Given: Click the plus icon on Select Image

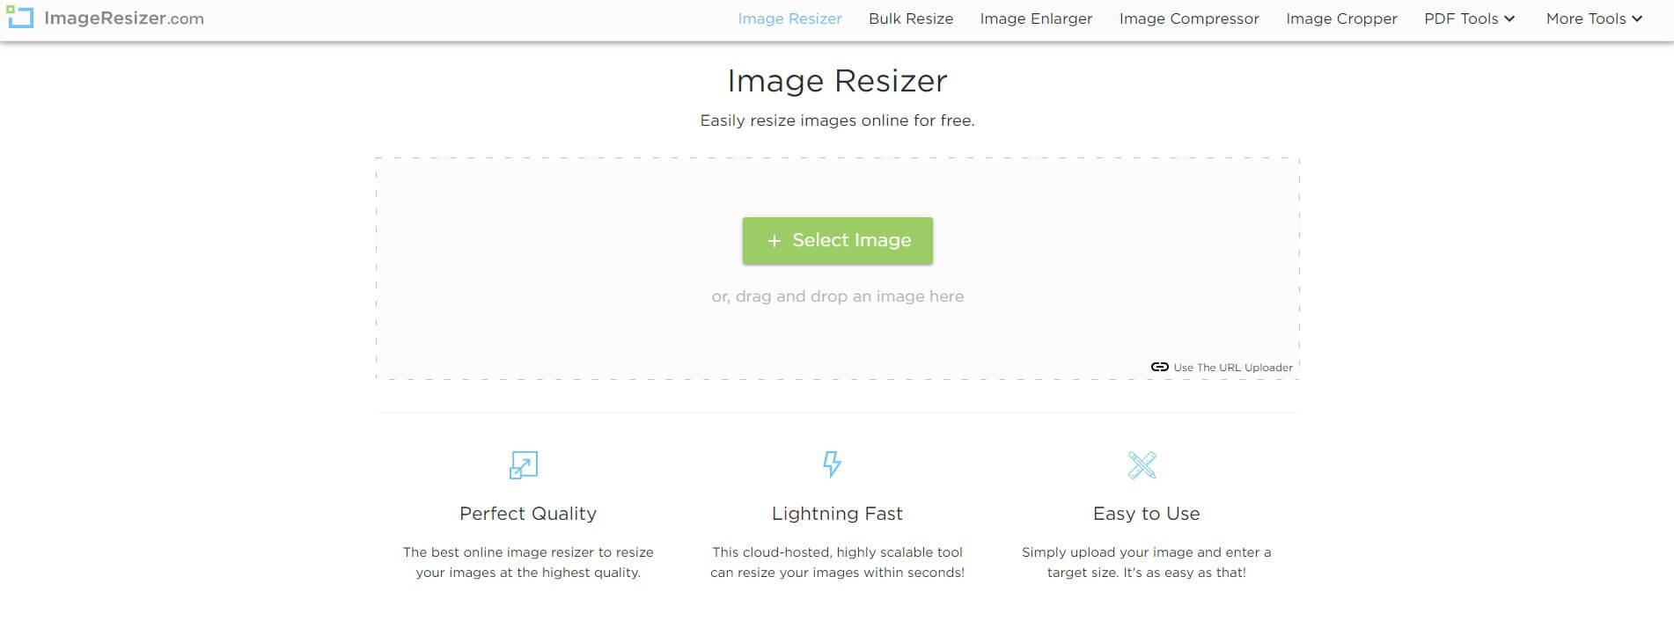Looking at the screenshot, I should (x=774, y=240).
